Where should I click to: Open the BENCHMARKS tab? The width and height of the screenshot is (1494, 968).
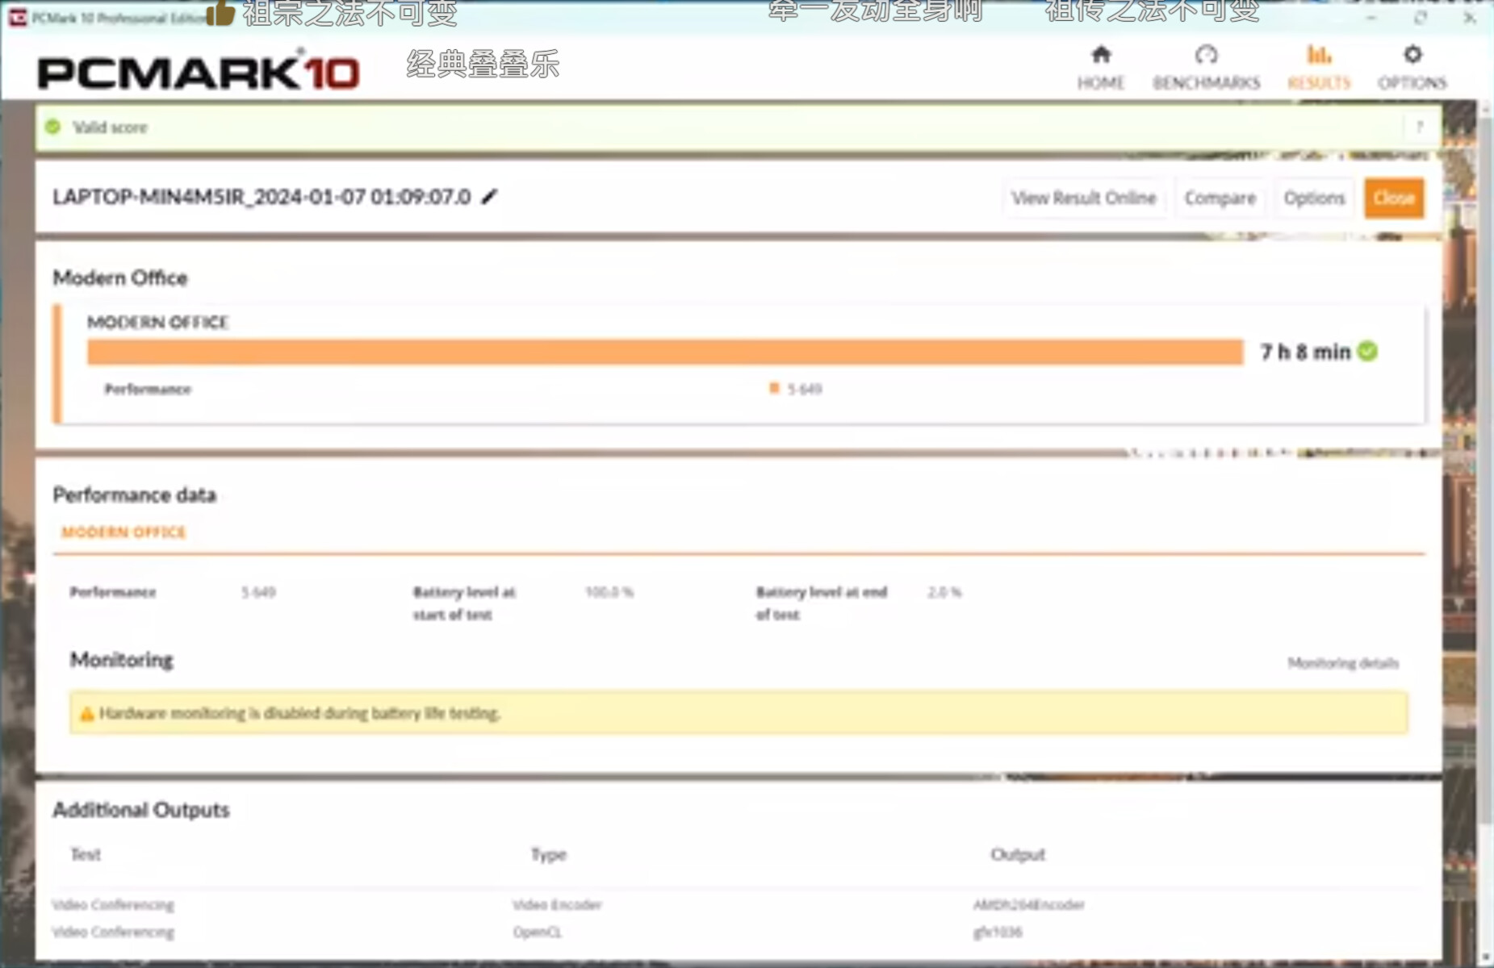pos(1206,69)
